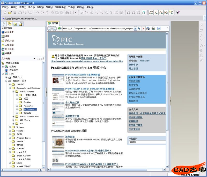Toggle datum points display
This screenshot has height=177, width=207.
[161, 12]
